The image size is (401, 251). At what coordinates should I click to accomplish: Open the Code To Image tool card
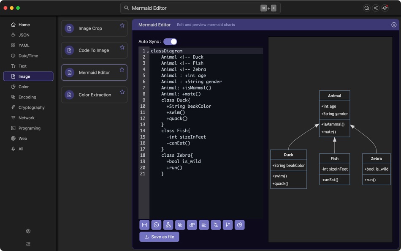[95, 50]
